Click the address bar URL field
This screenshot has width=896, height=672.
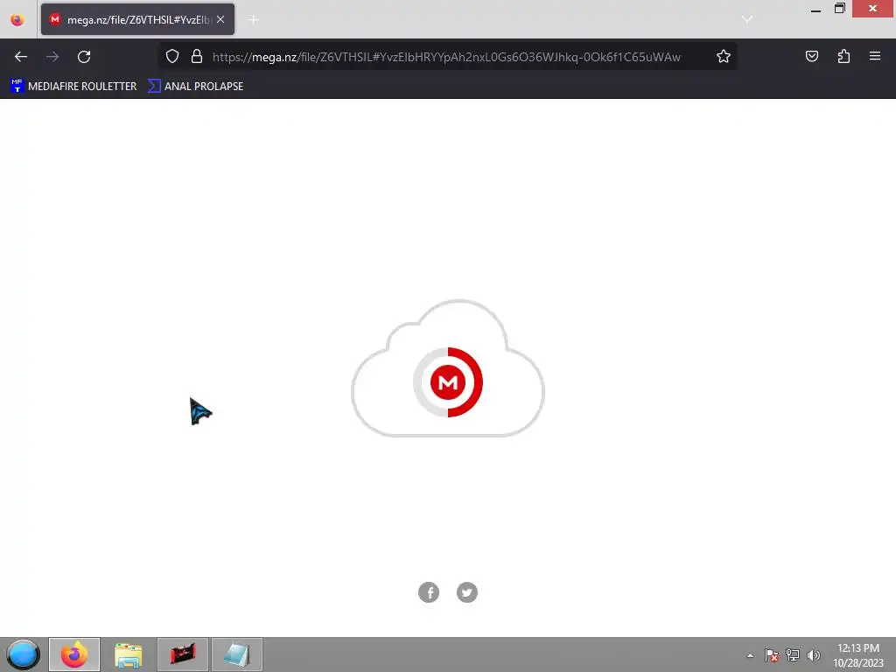pyautogui.click(x=446, y=57)
